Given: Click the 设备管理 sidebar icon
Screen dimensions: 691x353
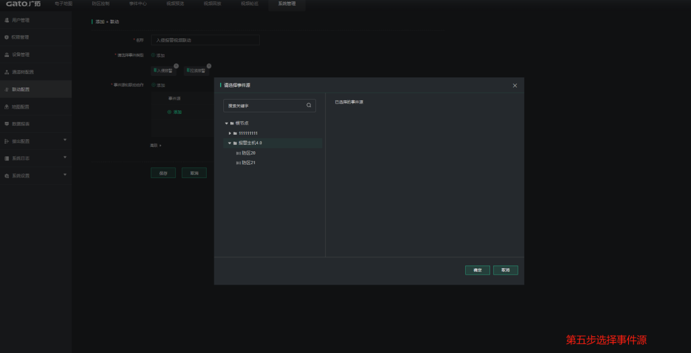Looking at the screenshot, I should [x=6, y=55].
